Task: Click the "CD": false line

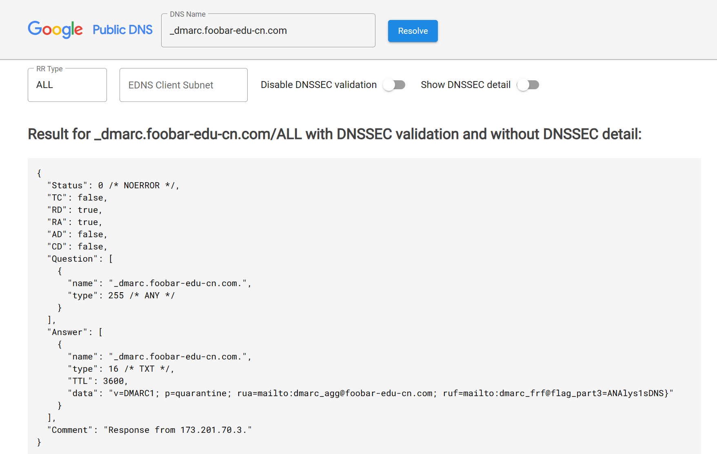Action: point(78,247)
